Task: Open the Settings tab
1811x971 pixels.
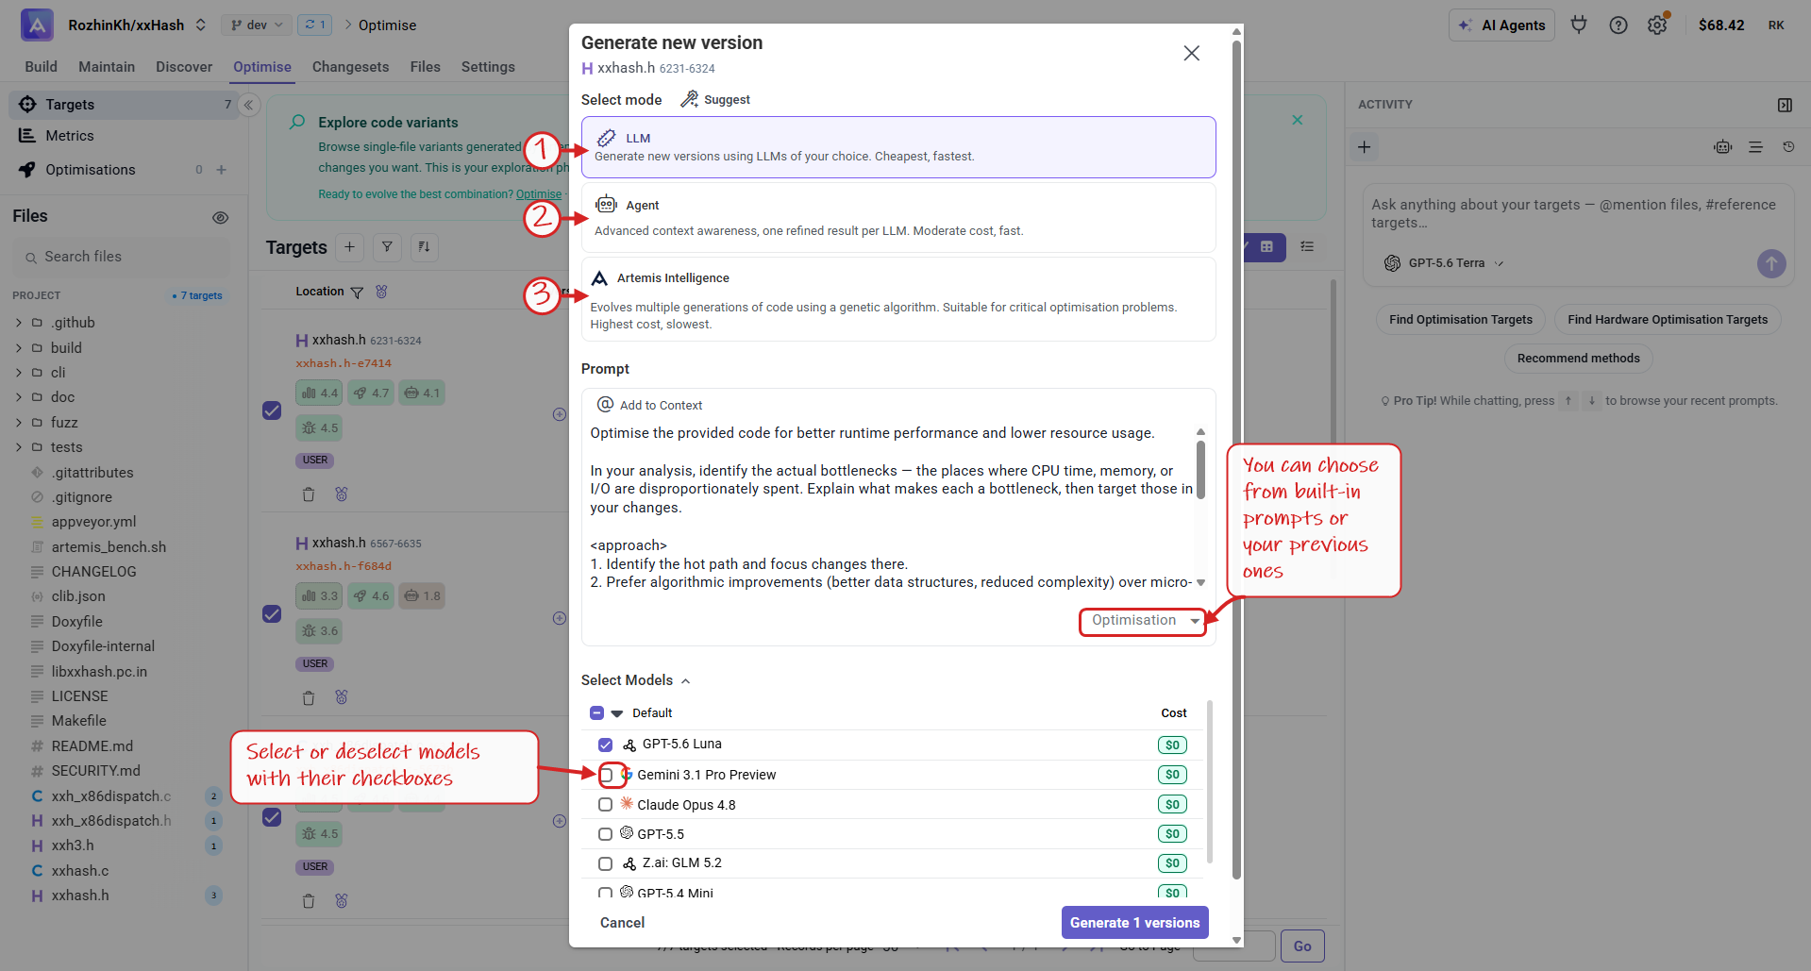Action: coord(488,67)
